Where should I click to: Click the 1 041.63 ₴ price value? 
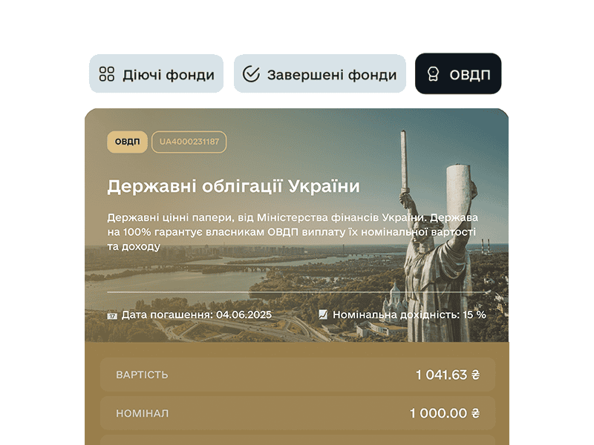(x=448, y=375)
